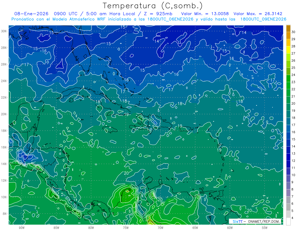Click the color scale value '21'
Screen dimensions: 300x231
pyautogui.click(x=293, y=96)
